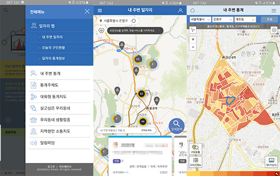Tap the heart-rate favorites icon

click(101, 31)
